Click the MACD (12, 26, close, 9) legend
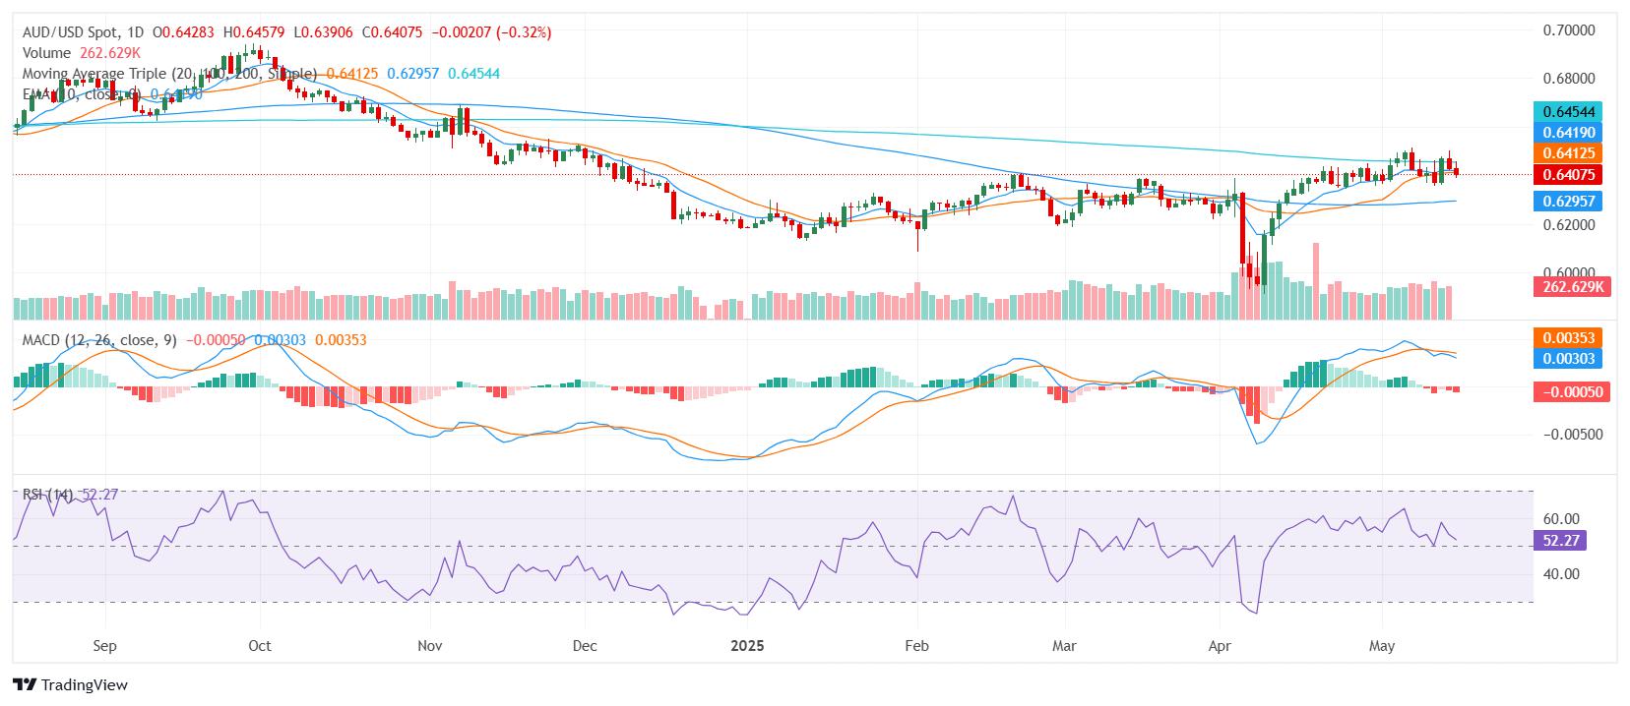Viewport: 1630px width, 706px height. [x=99, y=339]
